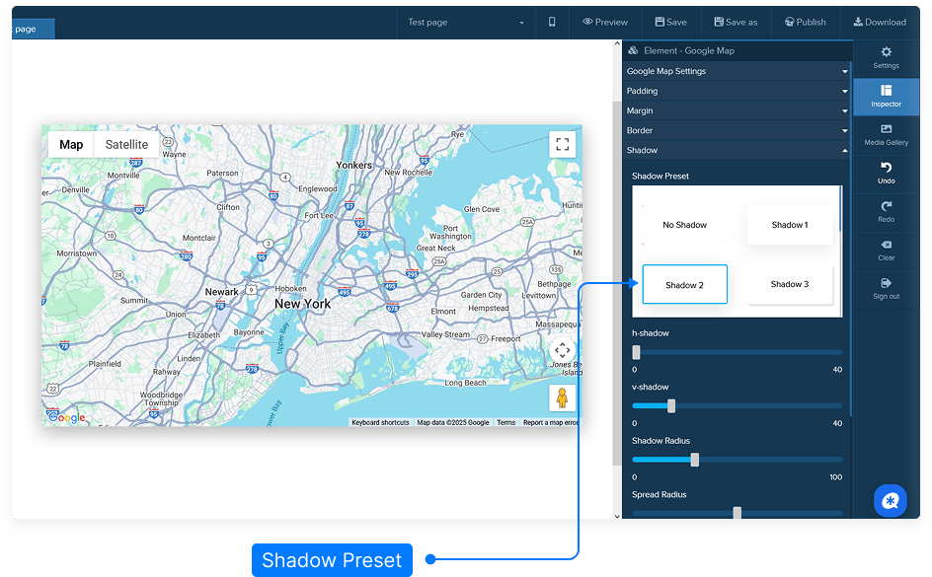
Task: Enter fullscreen on the Google map
Action: (x=563, y=145)
